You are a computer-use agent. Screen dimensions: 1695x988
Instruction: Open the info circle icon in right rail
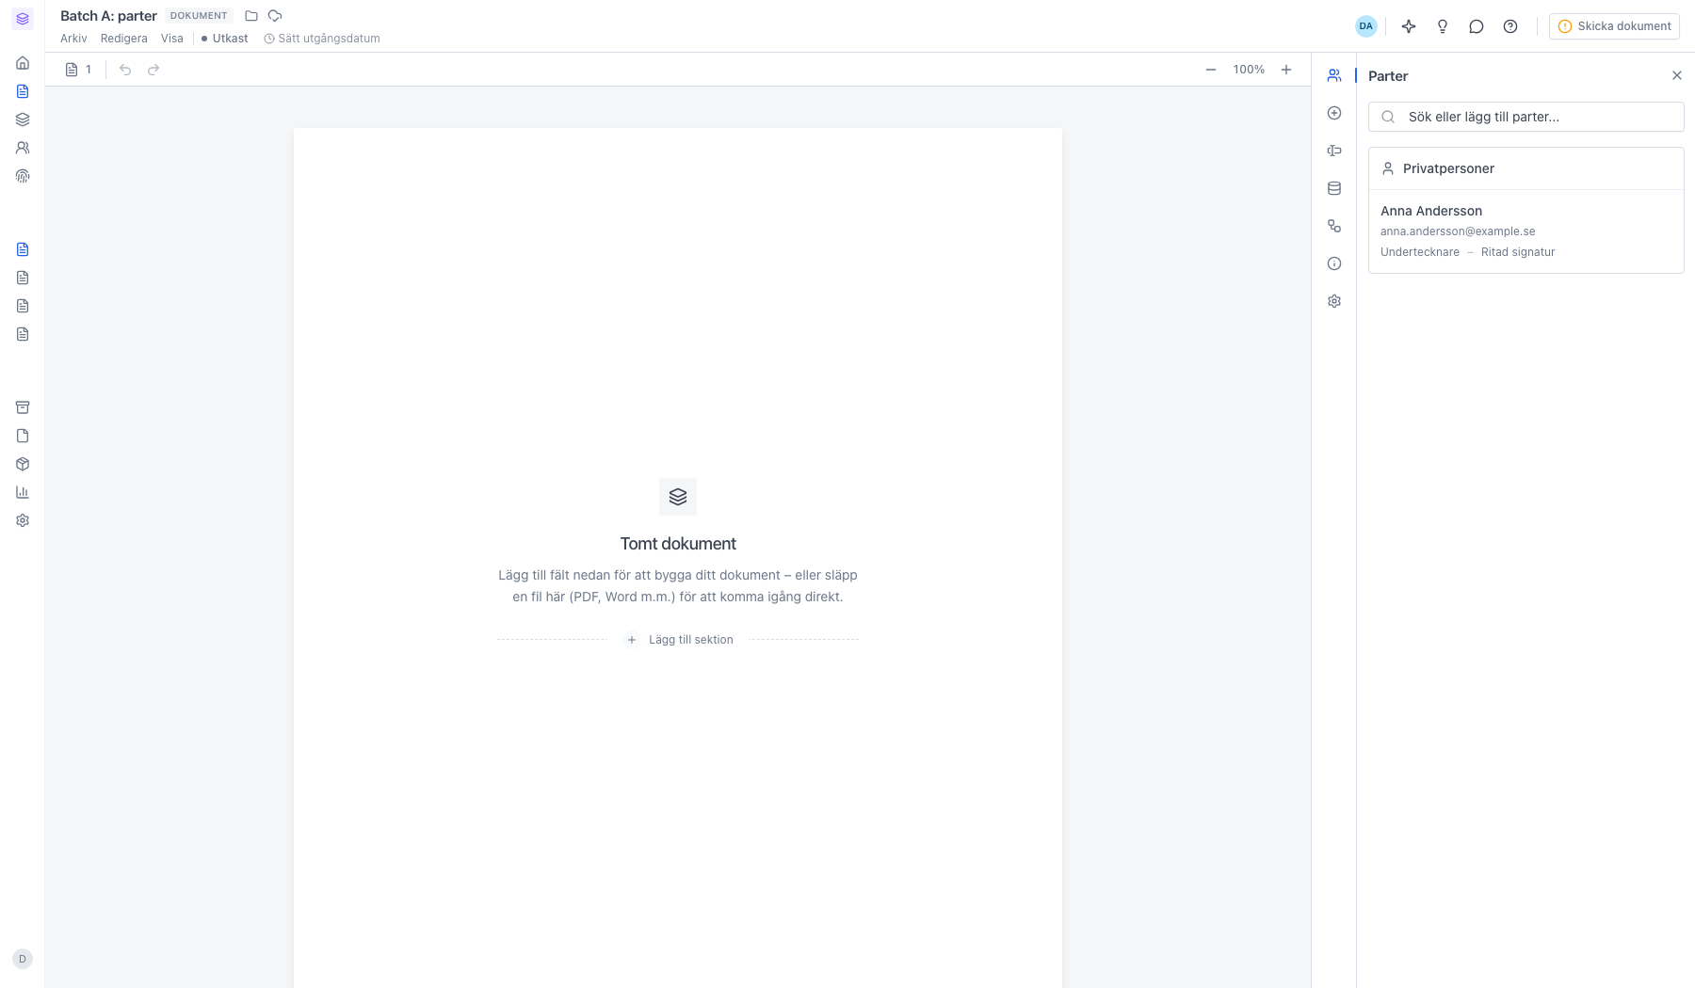[x=1334, y=263]
